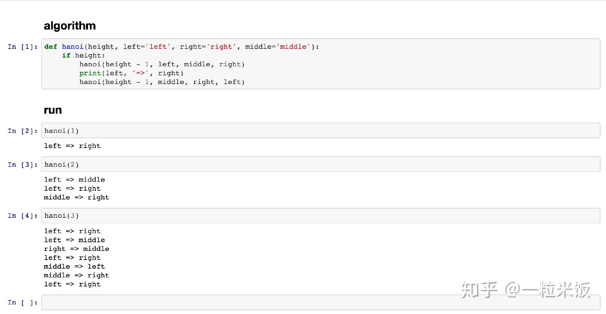The width and height of the screenshot is (606, 314).
Task: Click the hanoi(1) output text
Action: click(x=72, y=146)
